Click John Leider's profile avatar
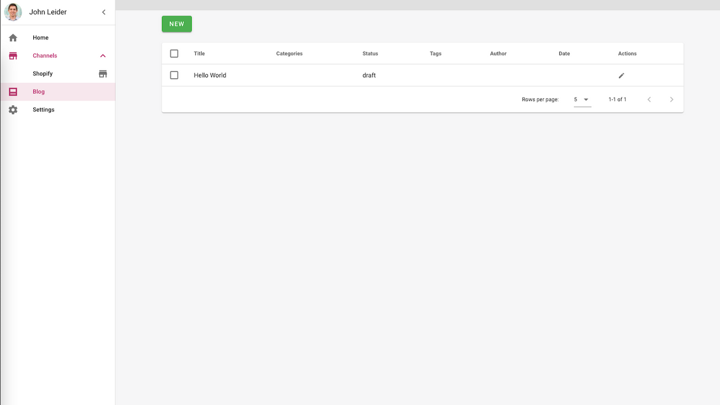Image resolution: width=720 pixels, height=405 pixels. [12, 12]
